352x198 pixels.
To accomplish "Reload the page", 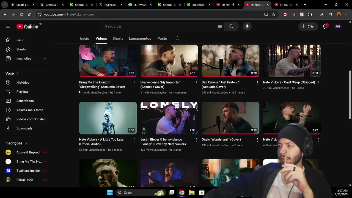I will [21, 14].
